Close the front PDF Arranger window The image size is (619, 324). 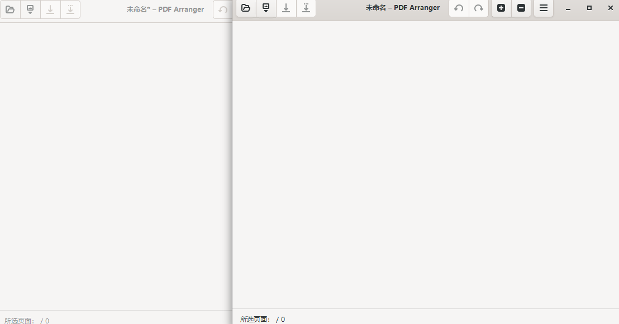pos(610,8)
